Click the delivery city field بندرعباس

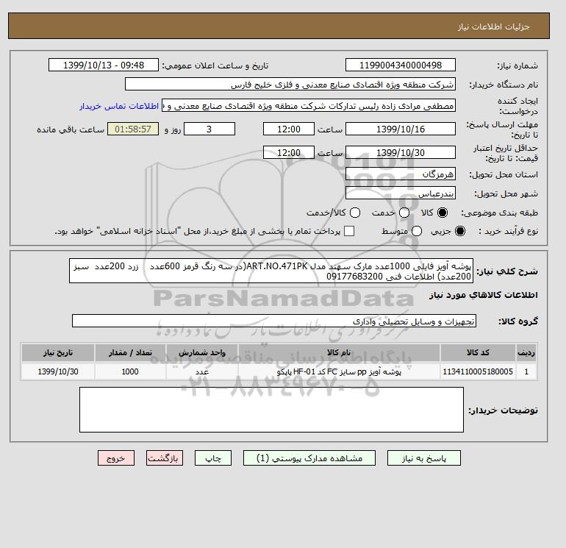pos(401,193)
